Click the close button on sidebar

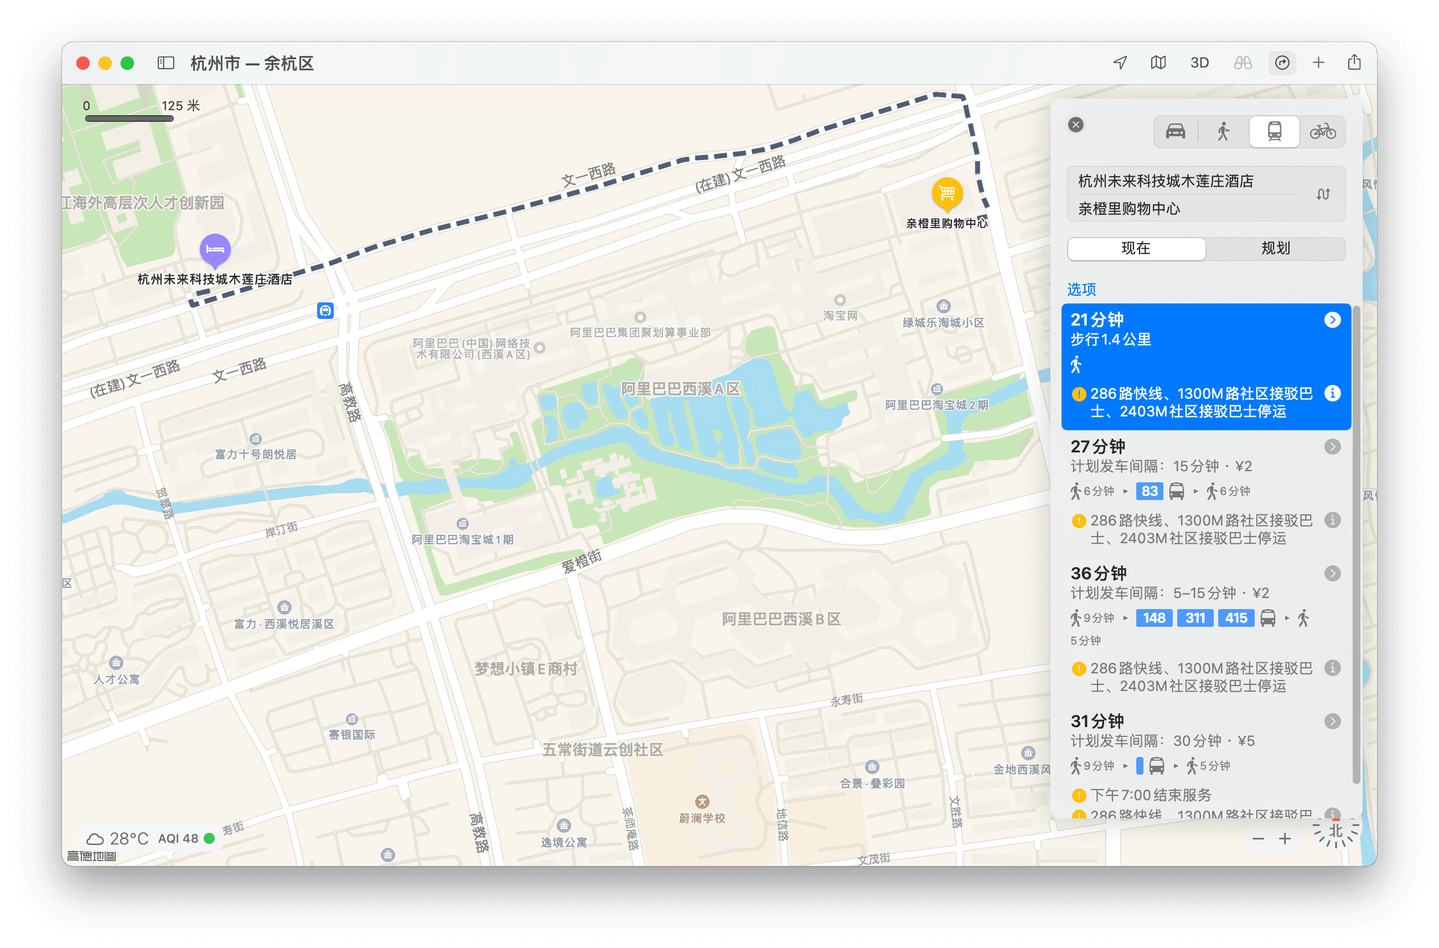[x=1075, y=126]
